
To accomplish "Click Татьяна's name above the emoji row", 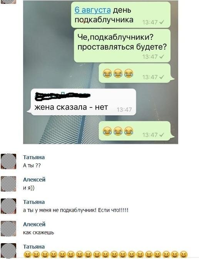I will 34,247.
